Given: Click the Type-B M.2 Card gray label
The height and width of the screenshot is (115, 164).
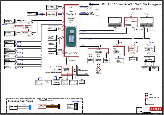Looking at the screenshot, I should (146, 26).
